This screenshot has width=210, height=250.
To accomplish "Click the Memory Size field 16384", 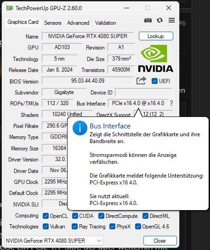I will point(55,148).
